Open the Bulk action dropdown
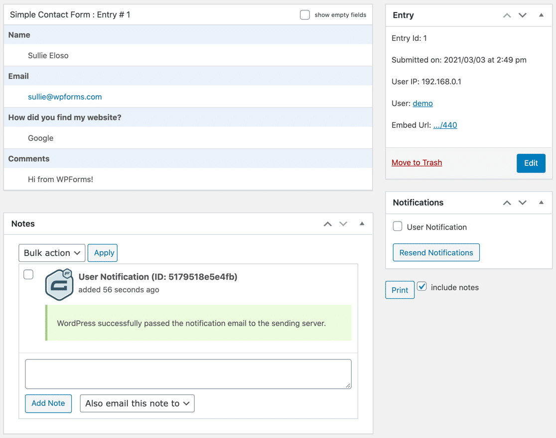556x438 pixels. [x=52, y=253]
